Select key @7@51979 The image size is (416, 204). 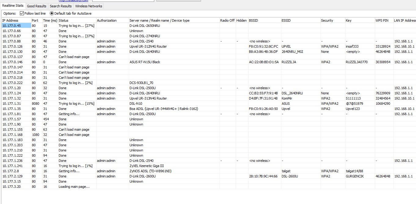click(x=354, y=104)
